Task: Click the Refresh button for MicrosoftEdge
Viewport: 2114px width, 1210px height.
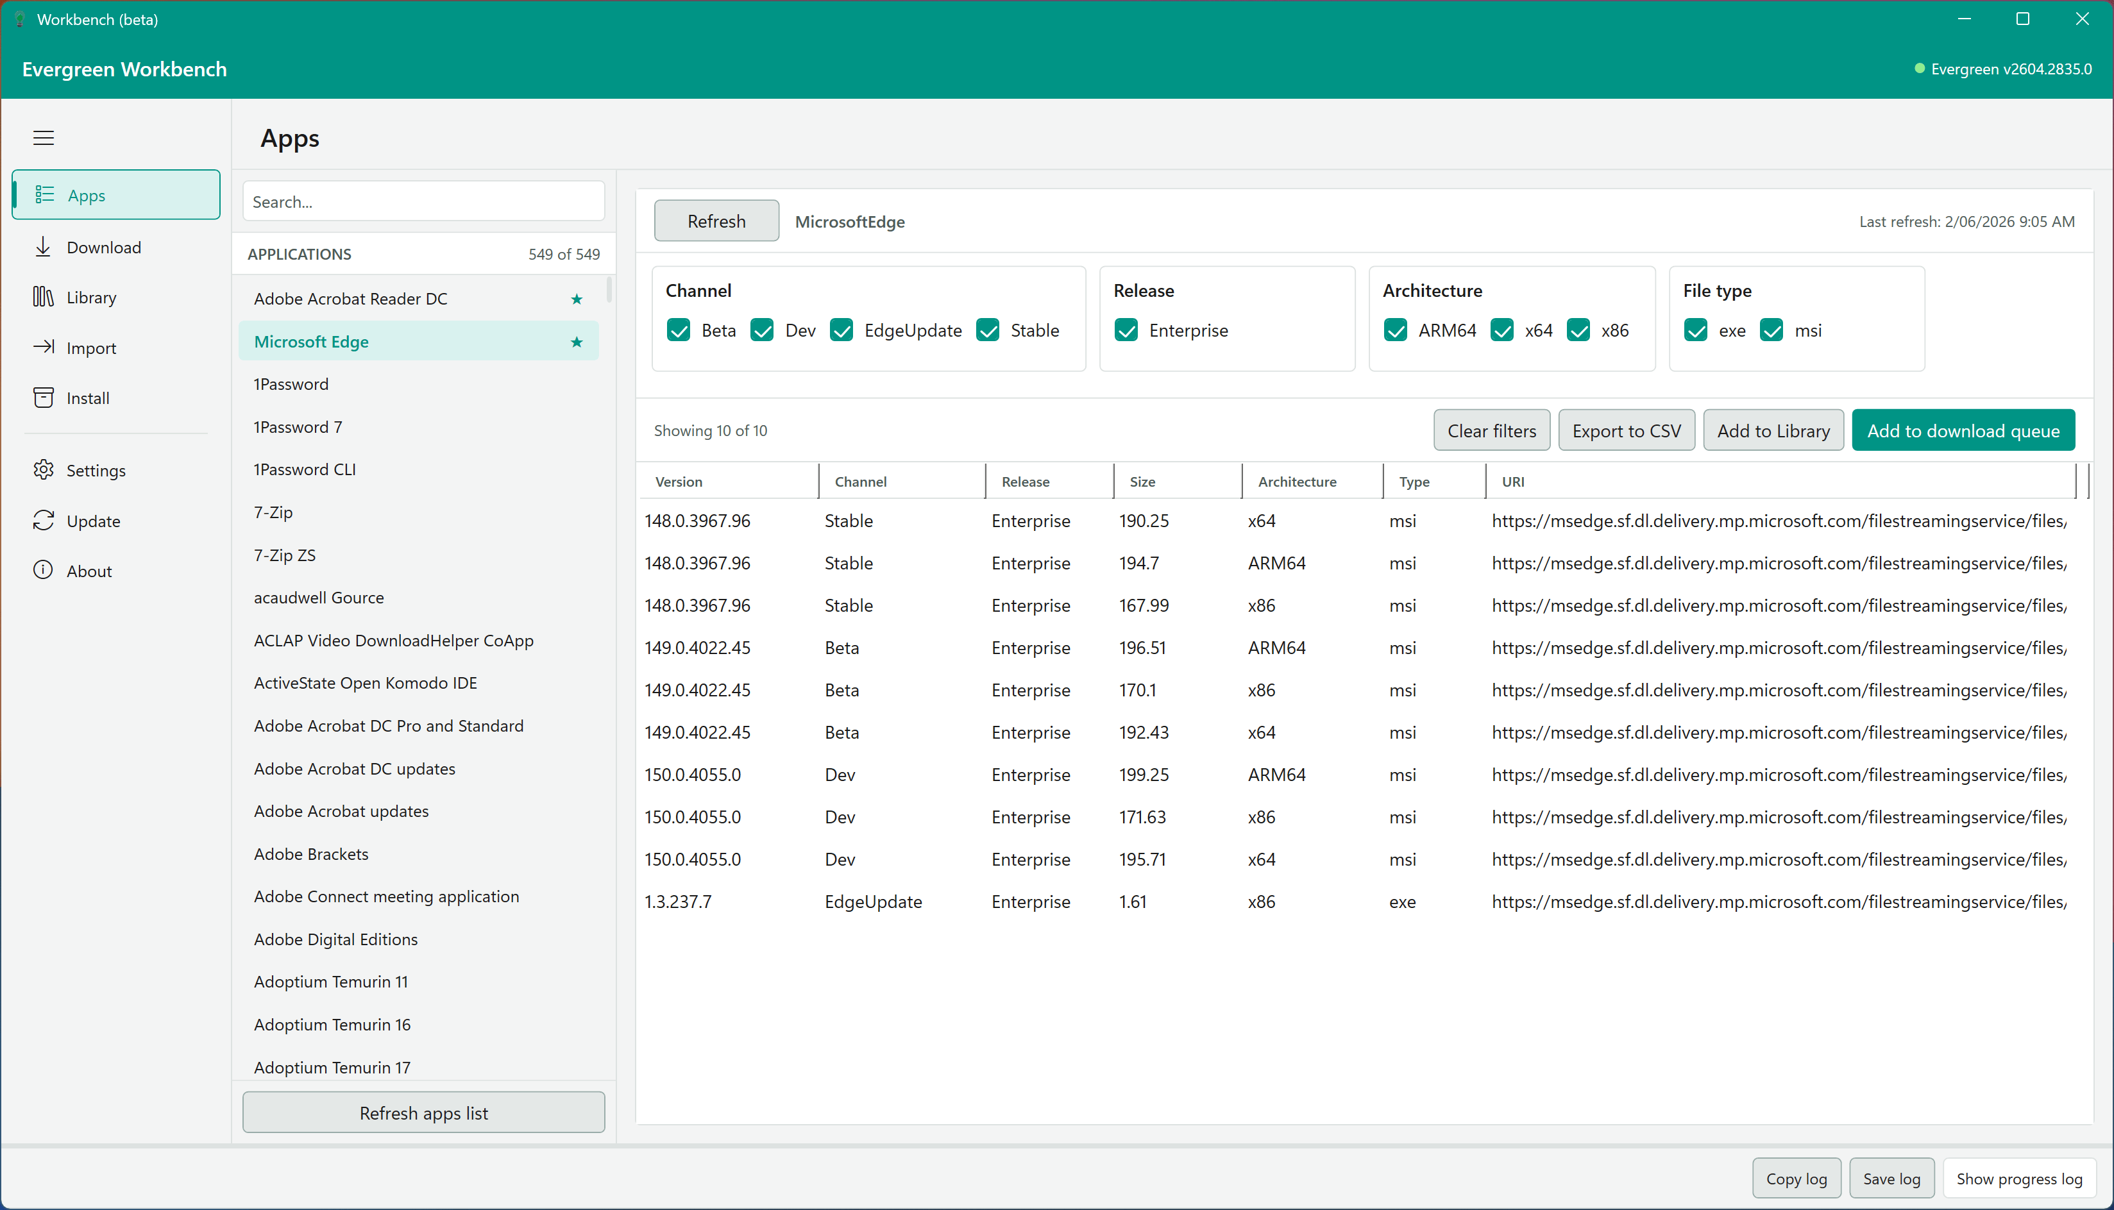Action: click(716, 221)
